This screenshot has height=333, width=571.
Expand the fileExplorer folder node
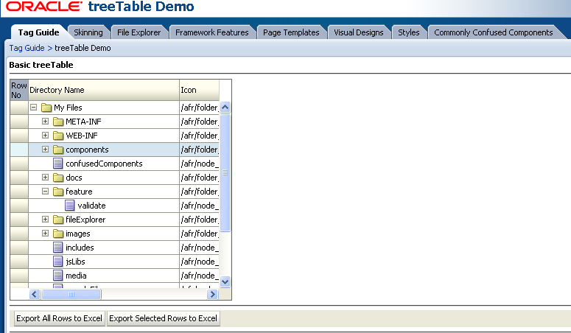coord(46,220)
